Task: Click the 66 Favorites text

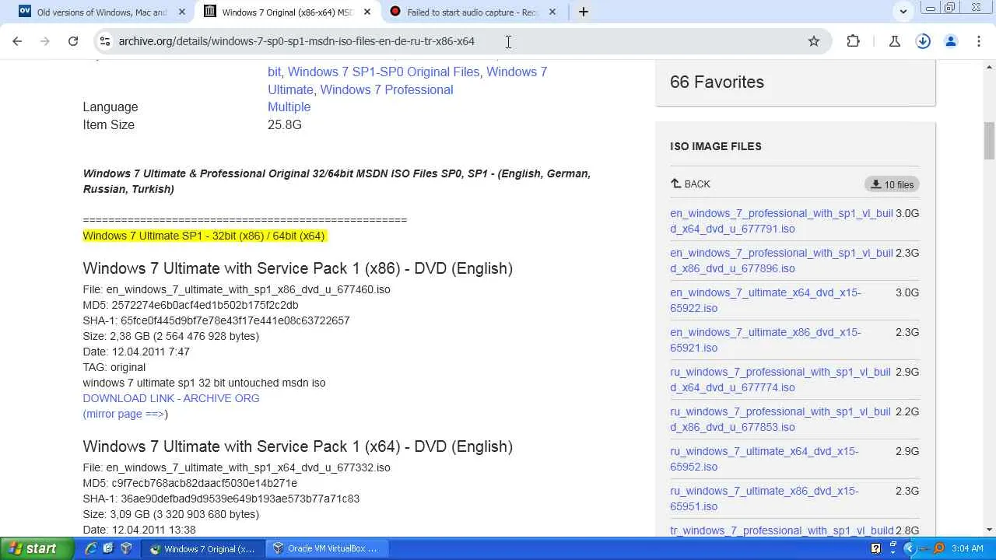Action: [717, 82]
